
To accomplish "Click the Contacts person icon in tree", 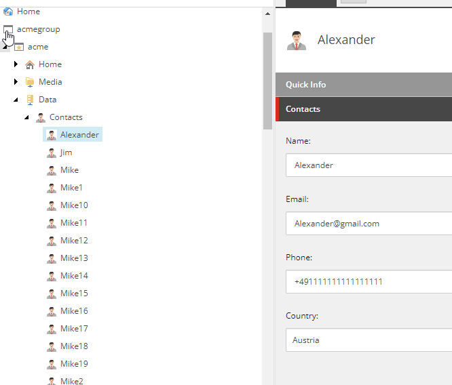I will click(41, 117).
